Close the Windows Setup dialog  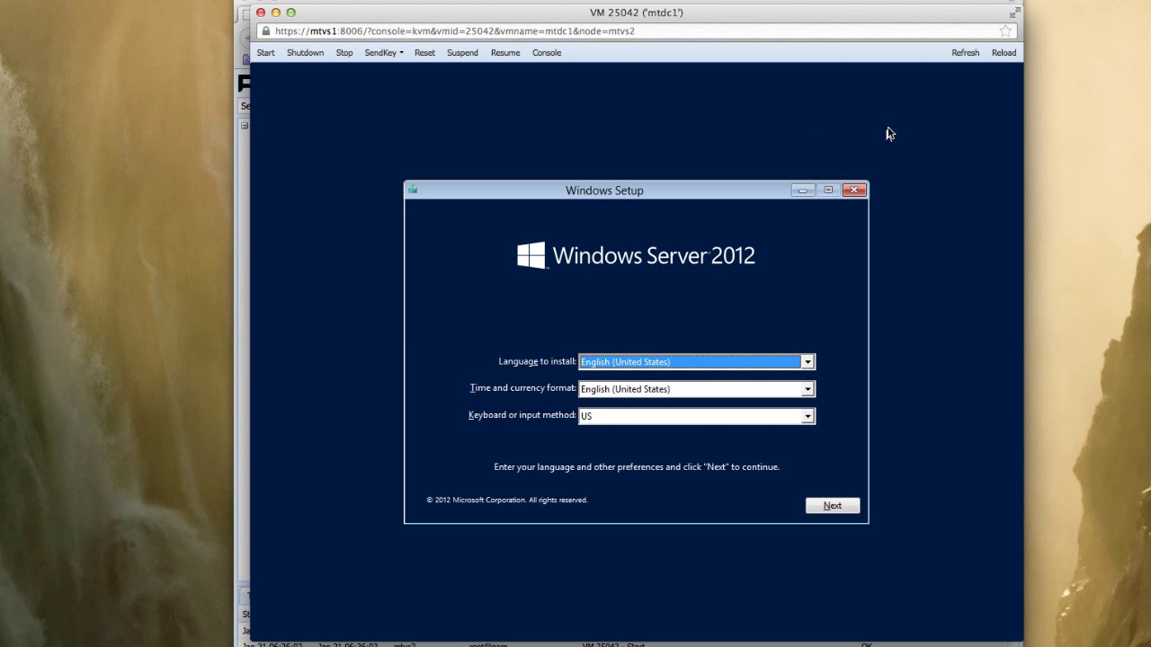854,190
